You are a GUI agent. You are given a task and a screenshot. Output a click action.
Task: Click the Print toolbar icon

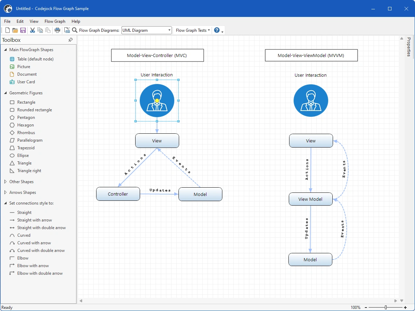coord(57,30)
